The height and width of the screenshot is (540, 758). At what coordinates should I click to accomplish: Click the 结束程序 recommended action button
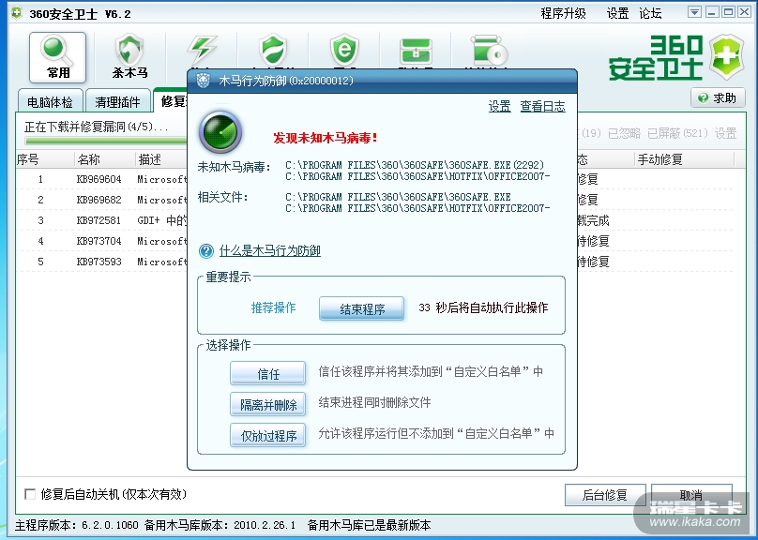click(361, 308)
